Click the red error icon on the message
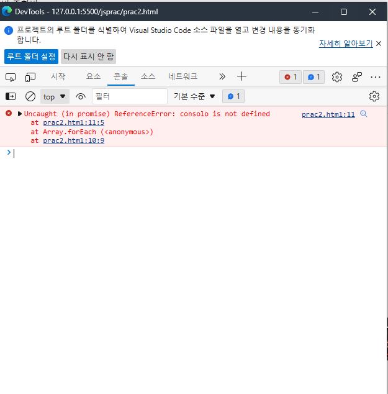This screenshot has height=394, width=388. click(9, 113)
